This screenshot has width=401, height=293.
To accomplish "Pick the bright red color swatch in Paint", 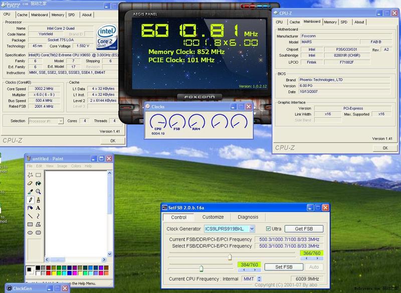I will (48, 273).
